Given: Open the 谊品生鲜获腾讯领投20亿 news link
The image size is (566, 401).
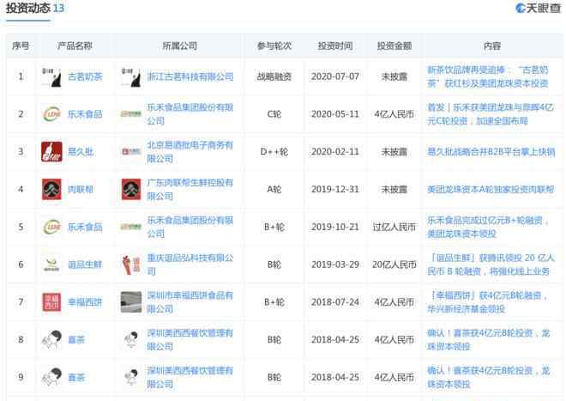Looking at the screenshot, I should point(491,264).
